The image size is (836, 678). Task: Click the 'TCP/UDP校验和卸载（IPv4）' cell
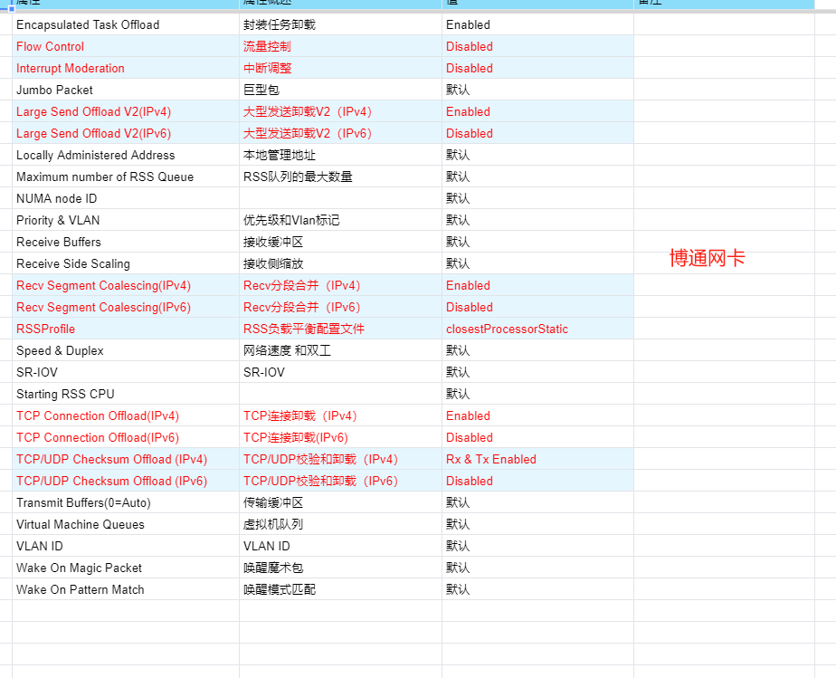(341, 459)
